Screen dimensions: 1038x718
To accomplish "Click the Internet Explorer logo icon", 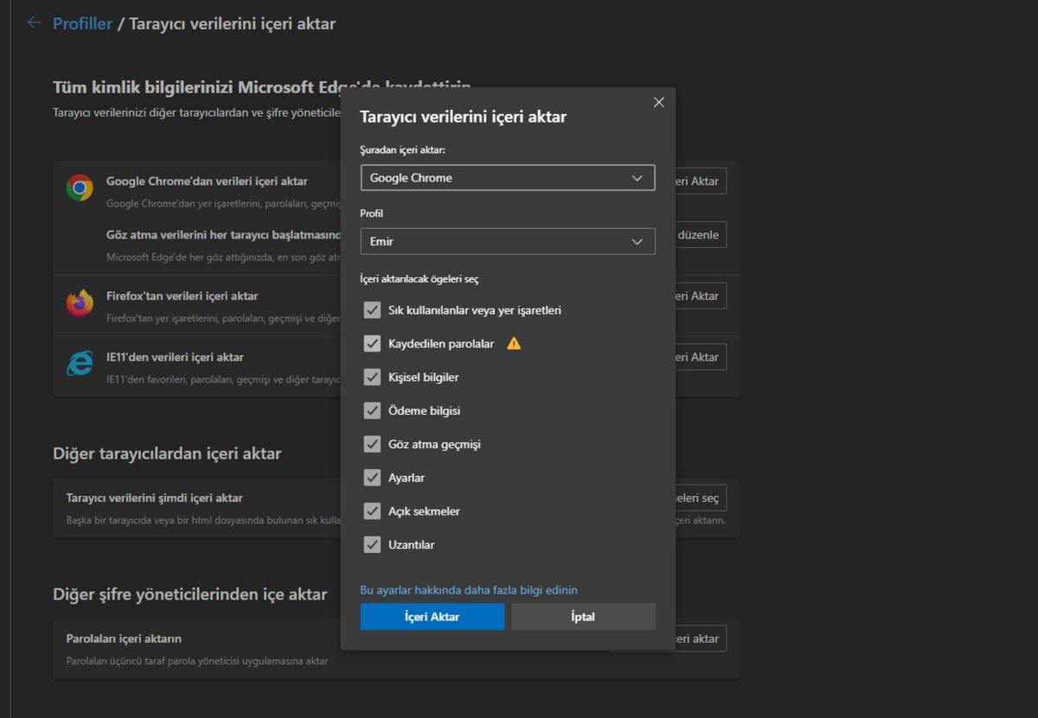I will [80, 364].
